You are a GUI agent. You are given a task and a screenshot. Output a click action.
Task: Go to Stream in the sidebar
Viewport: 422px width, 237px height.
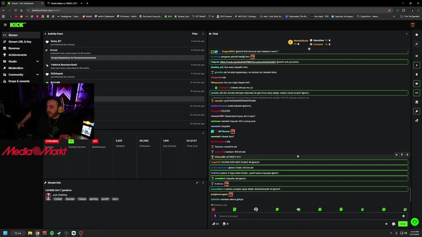tap(20, 35)
